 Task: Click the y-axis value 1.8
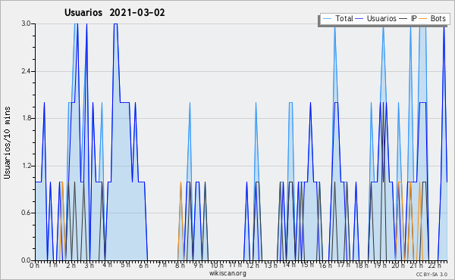point(27,118)
